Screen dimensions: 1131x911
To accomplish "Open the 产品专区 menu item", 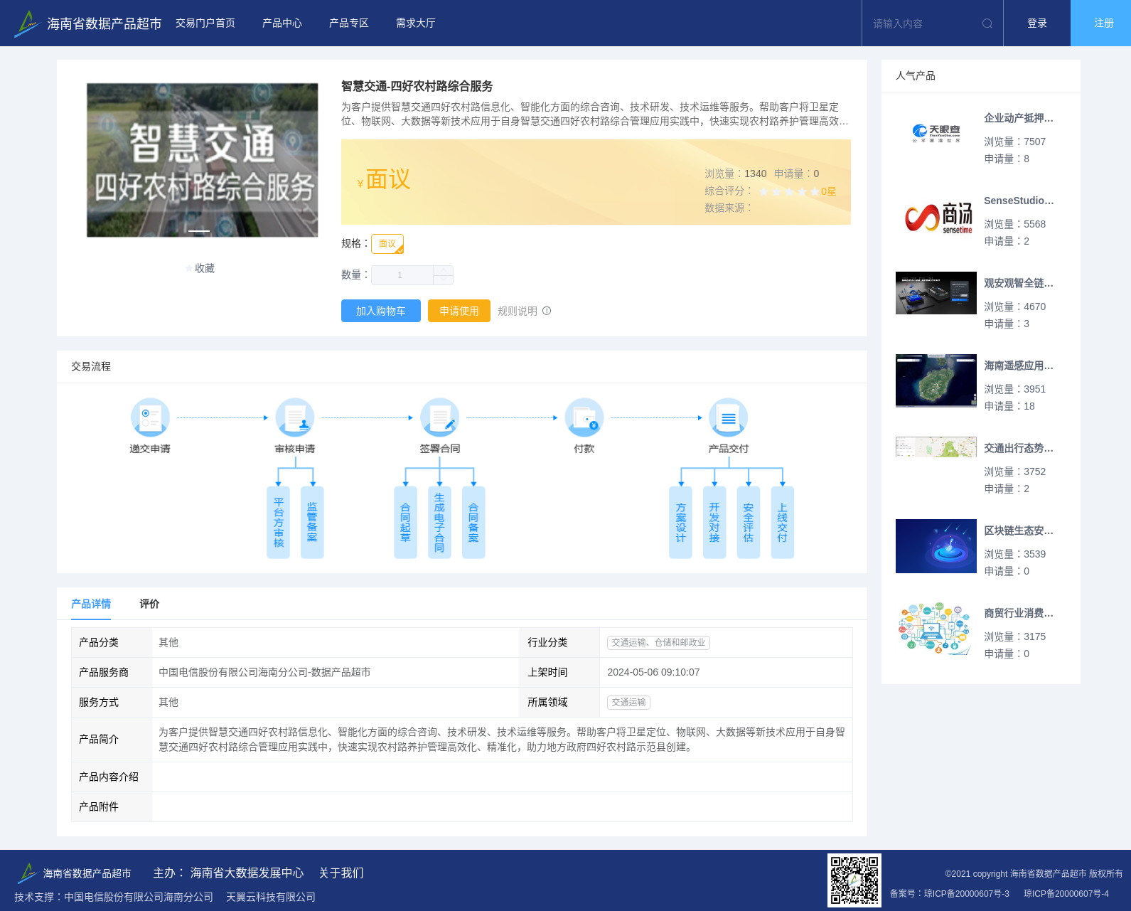I will [x=349, y=23].
